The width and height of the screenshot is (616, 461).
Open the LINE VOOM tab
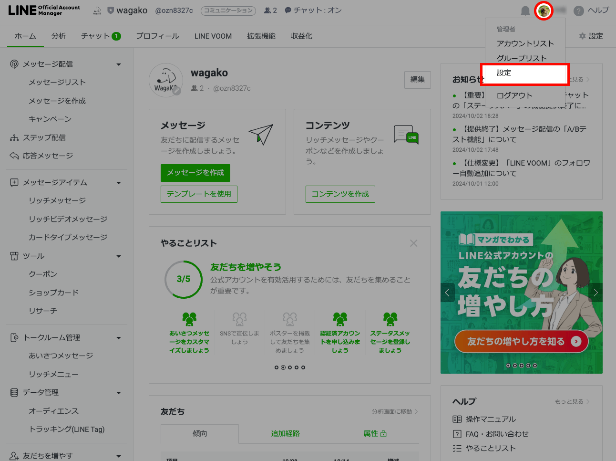[213, 36]
